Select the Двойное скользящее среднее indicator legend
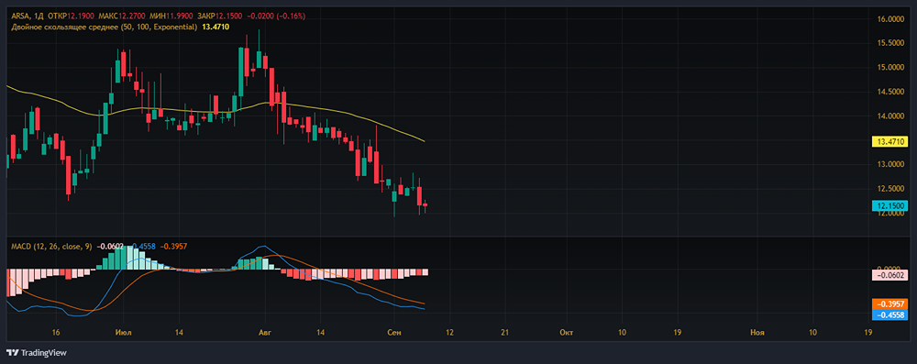The width and height of the screenshot is (917, 364). [105, 27]
